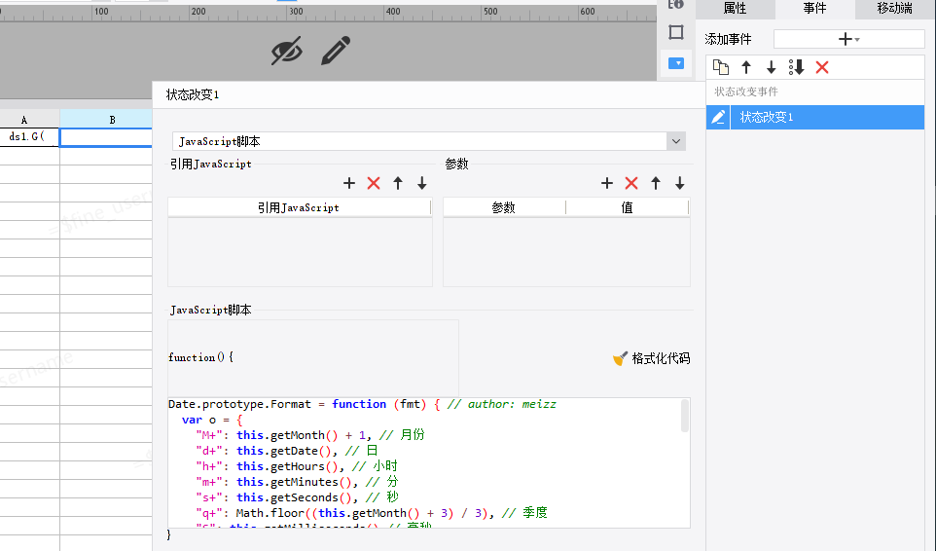Click the code editor vertical scrollbar
Screen dimensions: 936x551
tap(685, 416)
